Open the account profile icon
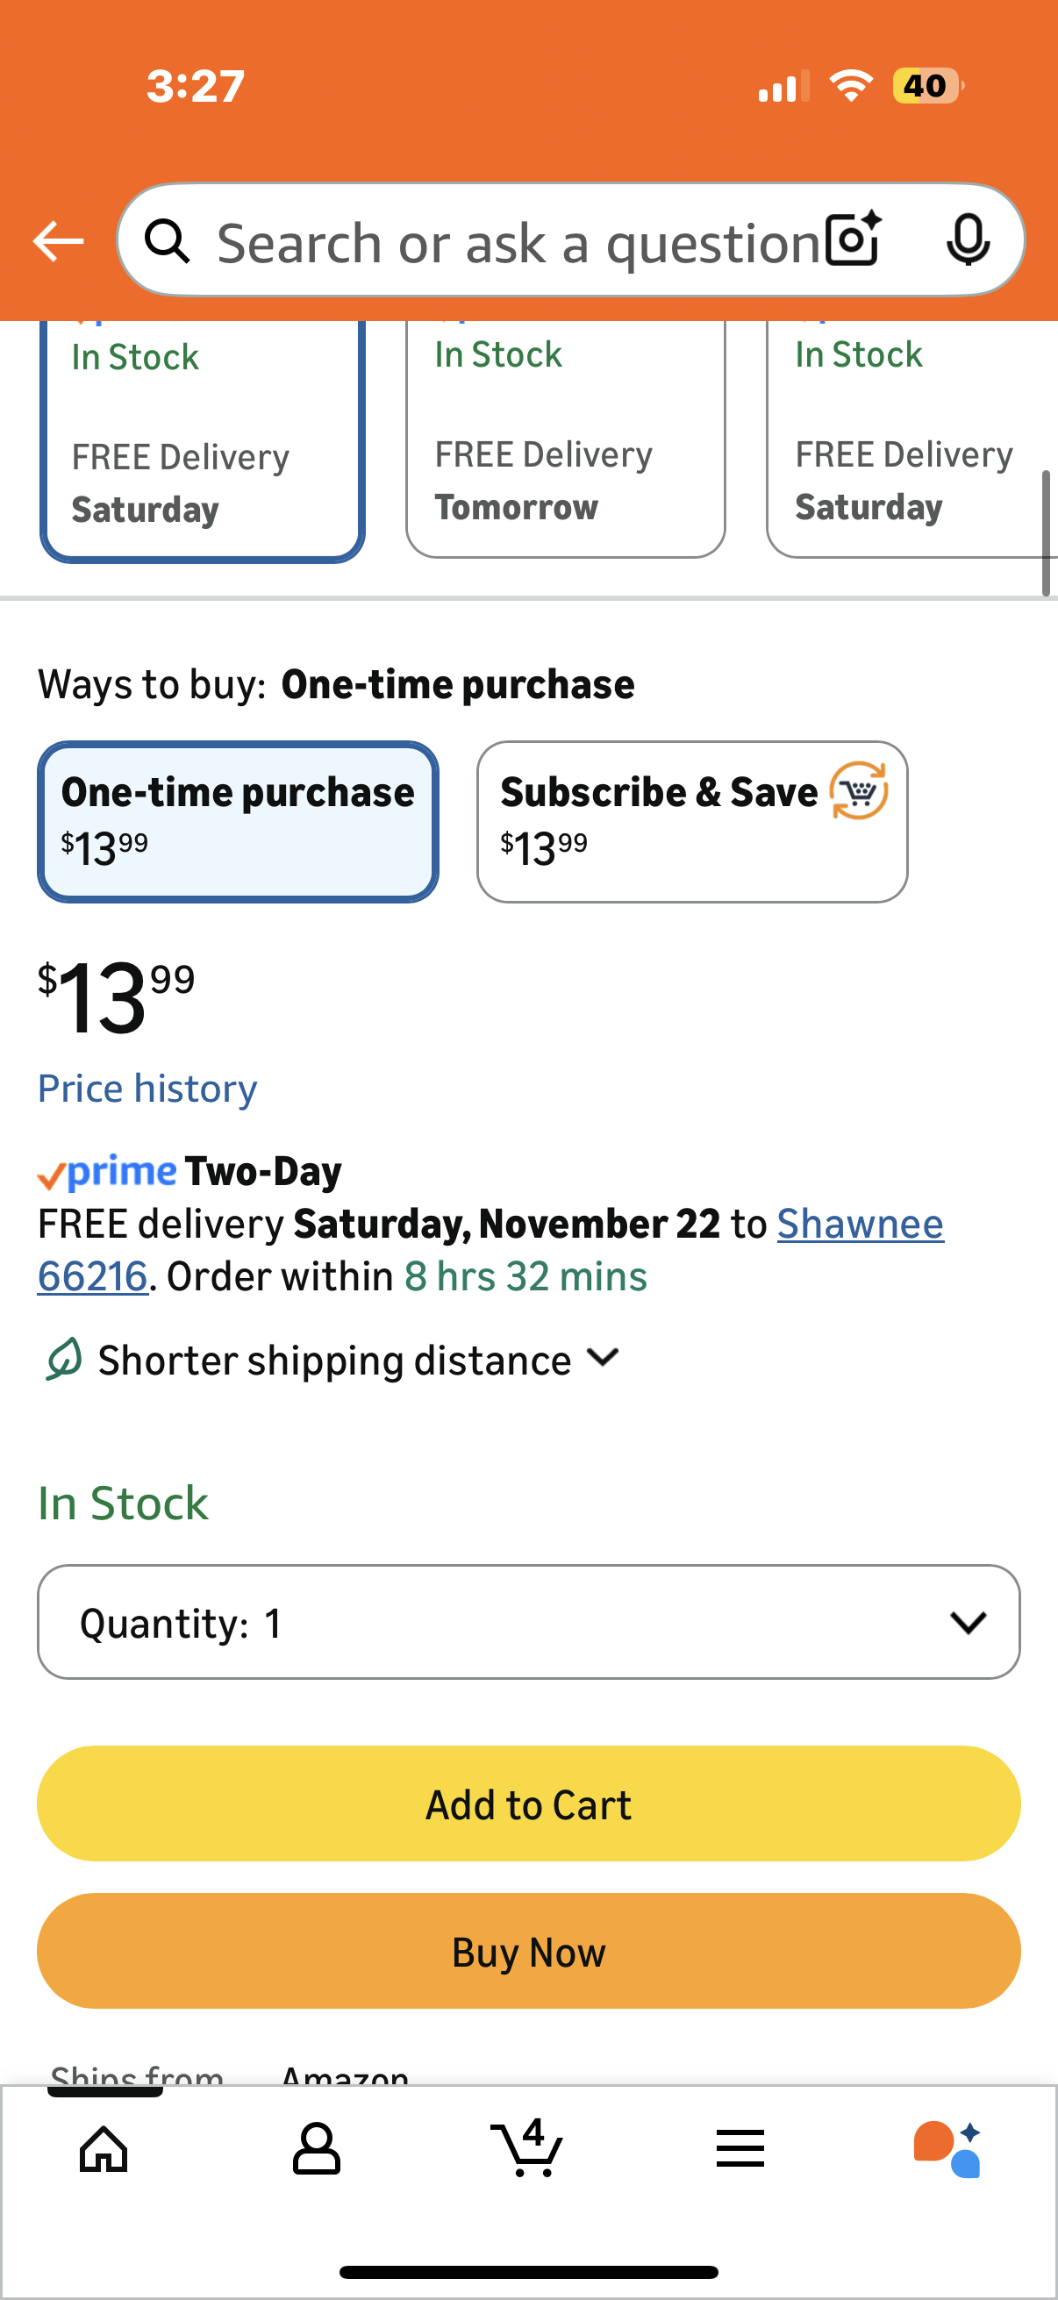 point(316,2148)
